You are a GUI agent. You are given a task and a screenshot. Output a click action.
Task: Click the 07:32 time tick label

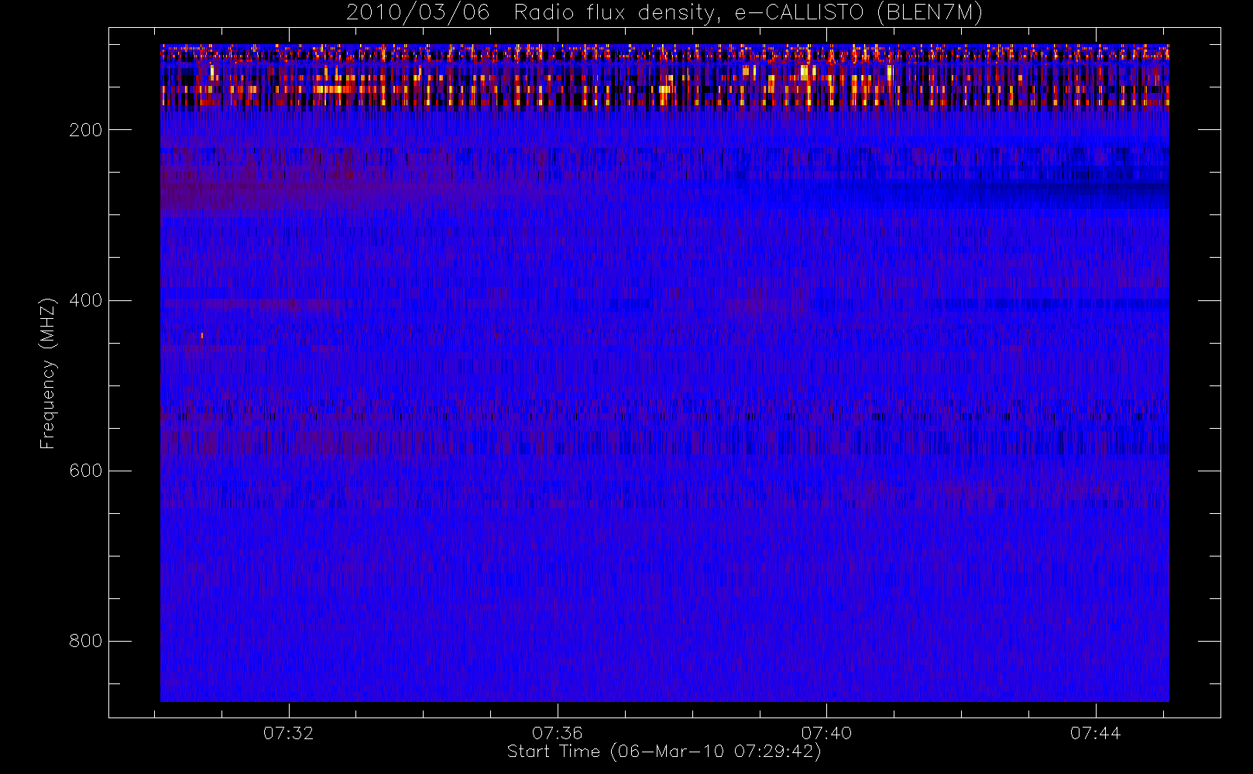click(x=289, y=733)
